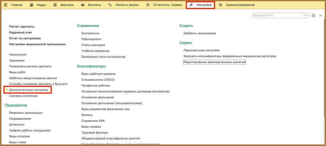Open Сканеры штрихкода
Image resolution: width=326 pixels, height=146 pixels.
(23, 96)
